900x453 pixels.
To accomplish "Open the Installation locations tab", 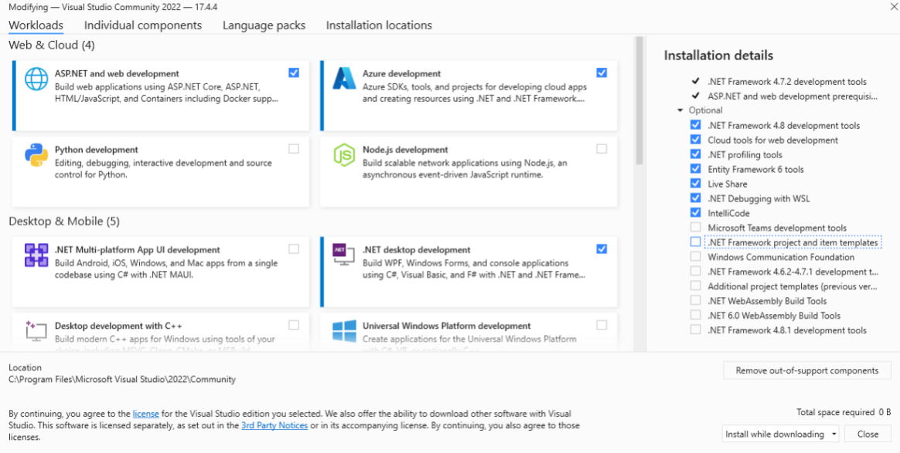I will [379, 25].
